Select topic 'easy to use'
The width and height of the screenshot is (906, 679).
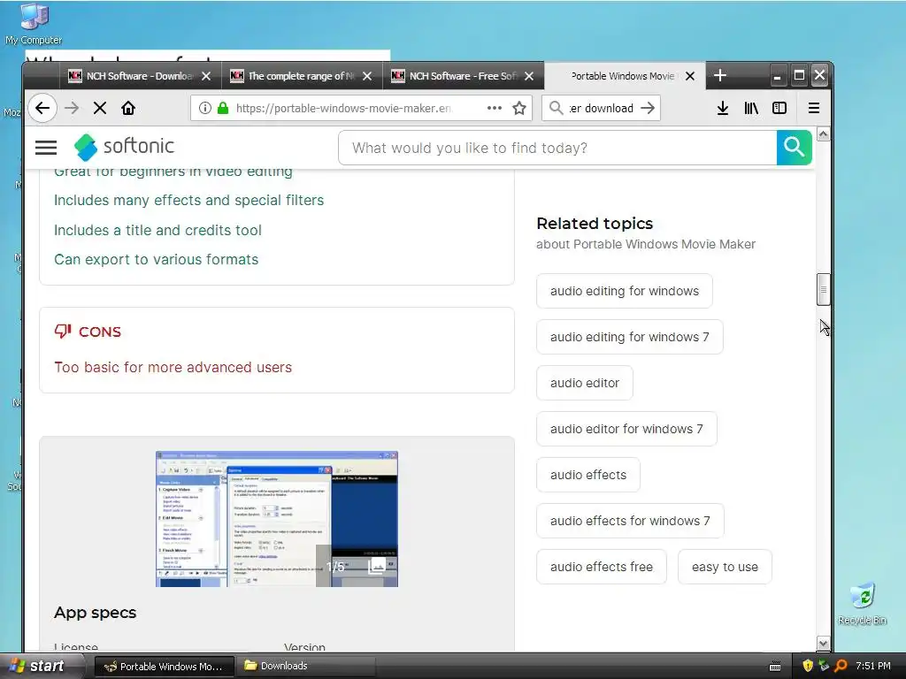tap(725, 567)
